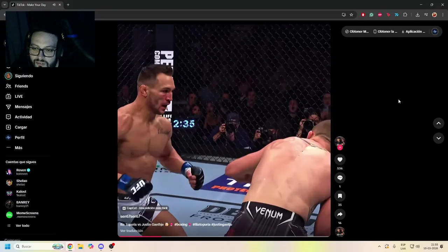Share the video with the arrow icon

340,214
